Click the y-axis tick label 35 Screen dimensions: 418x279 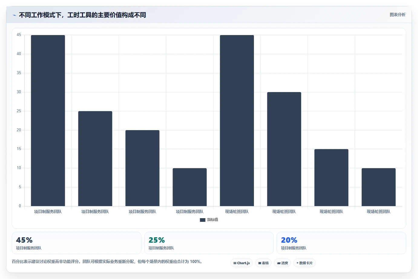pyautogui.click(x=19, y=73)
